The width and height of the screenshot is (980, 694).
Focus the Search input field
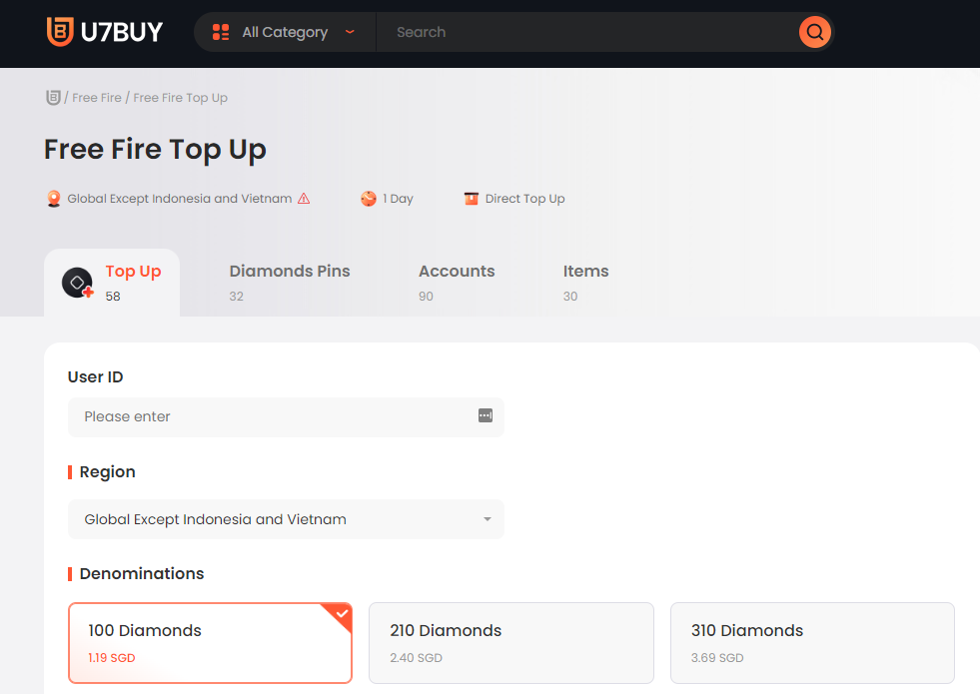pyautogui.click(x=587, y=32)
